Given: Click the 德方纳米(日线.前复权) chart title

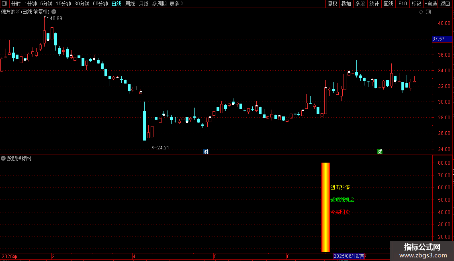Looking at the screenshot, I should click(x=25, y=12).
